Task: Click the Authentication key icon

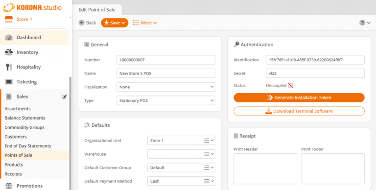Action: coord(236,45)
